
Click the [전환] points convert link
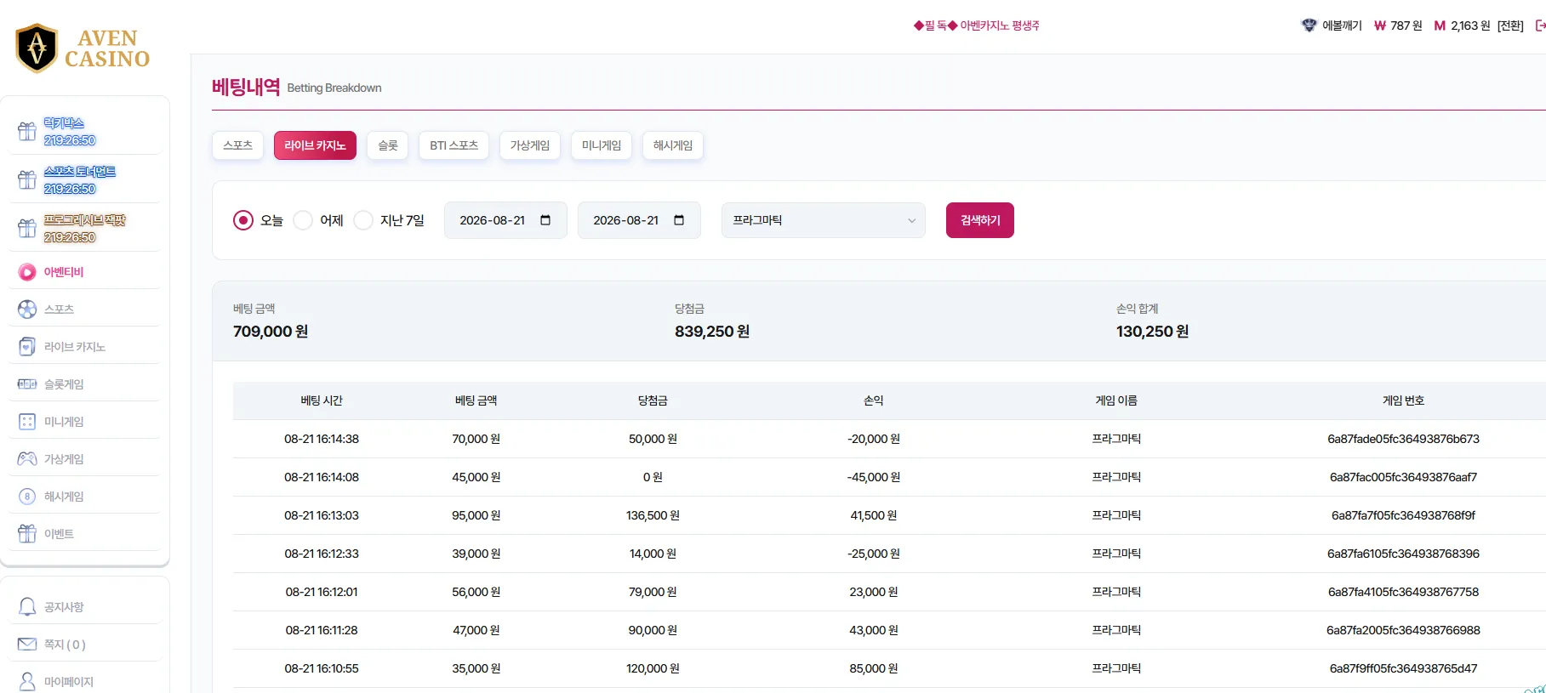click(x=1510, y=26)
